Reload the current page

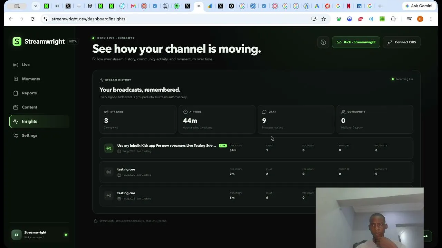pyautogui.click(x=32, y=19)
